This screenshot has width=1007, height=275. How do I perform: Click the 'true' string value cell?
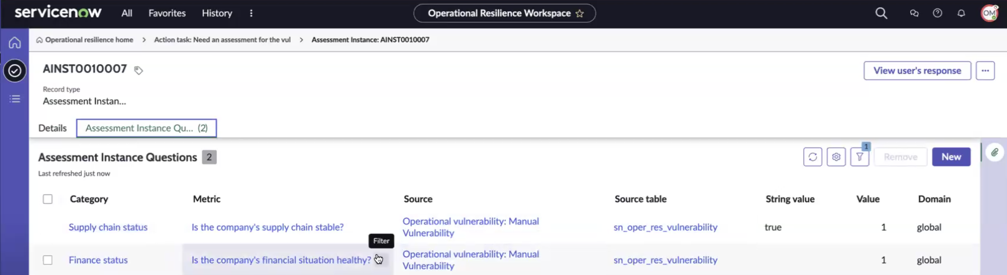click(x=773, y=227)
